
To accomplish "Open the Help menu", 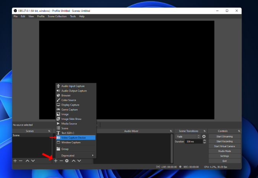I will click(x=82, y=16).
